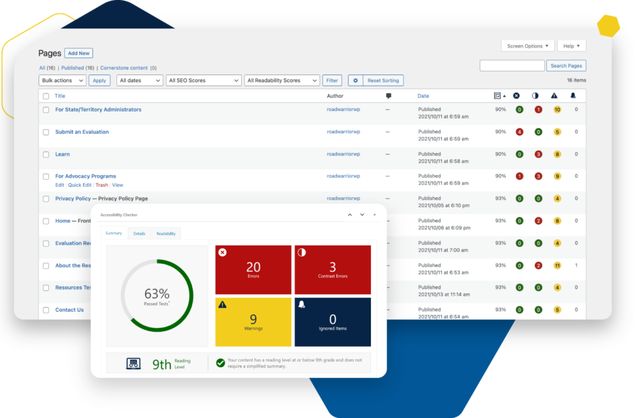Screen dimensions: 635x418
Task: Click the Ignored Items bell column icon
Action: click(573, 96)
